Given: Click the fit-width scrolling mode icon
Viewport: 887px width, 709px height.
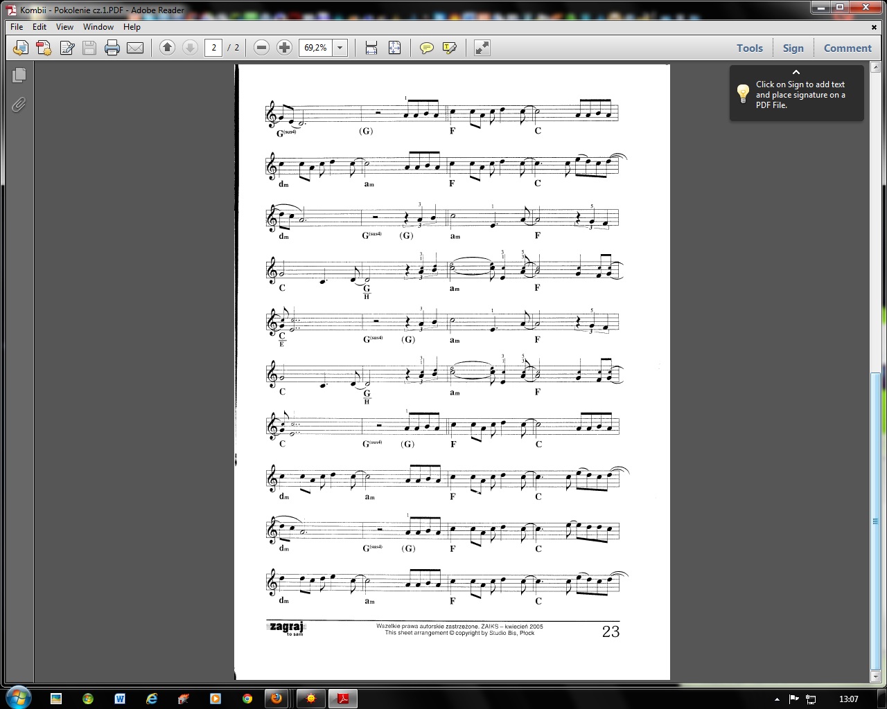Looking at the screenshot, I should [x=371, y=48].
